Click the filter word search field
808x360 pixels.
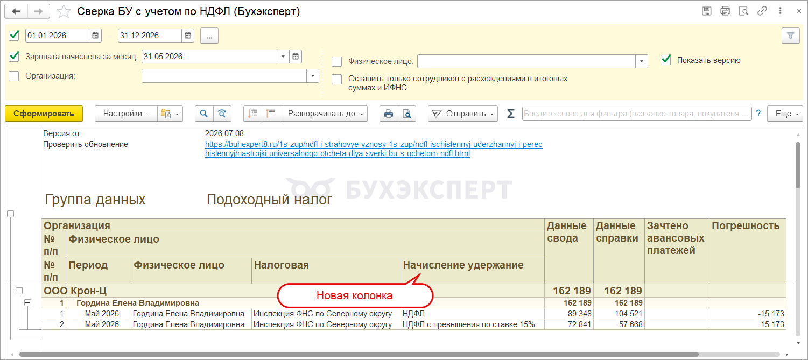pos(637,114)
